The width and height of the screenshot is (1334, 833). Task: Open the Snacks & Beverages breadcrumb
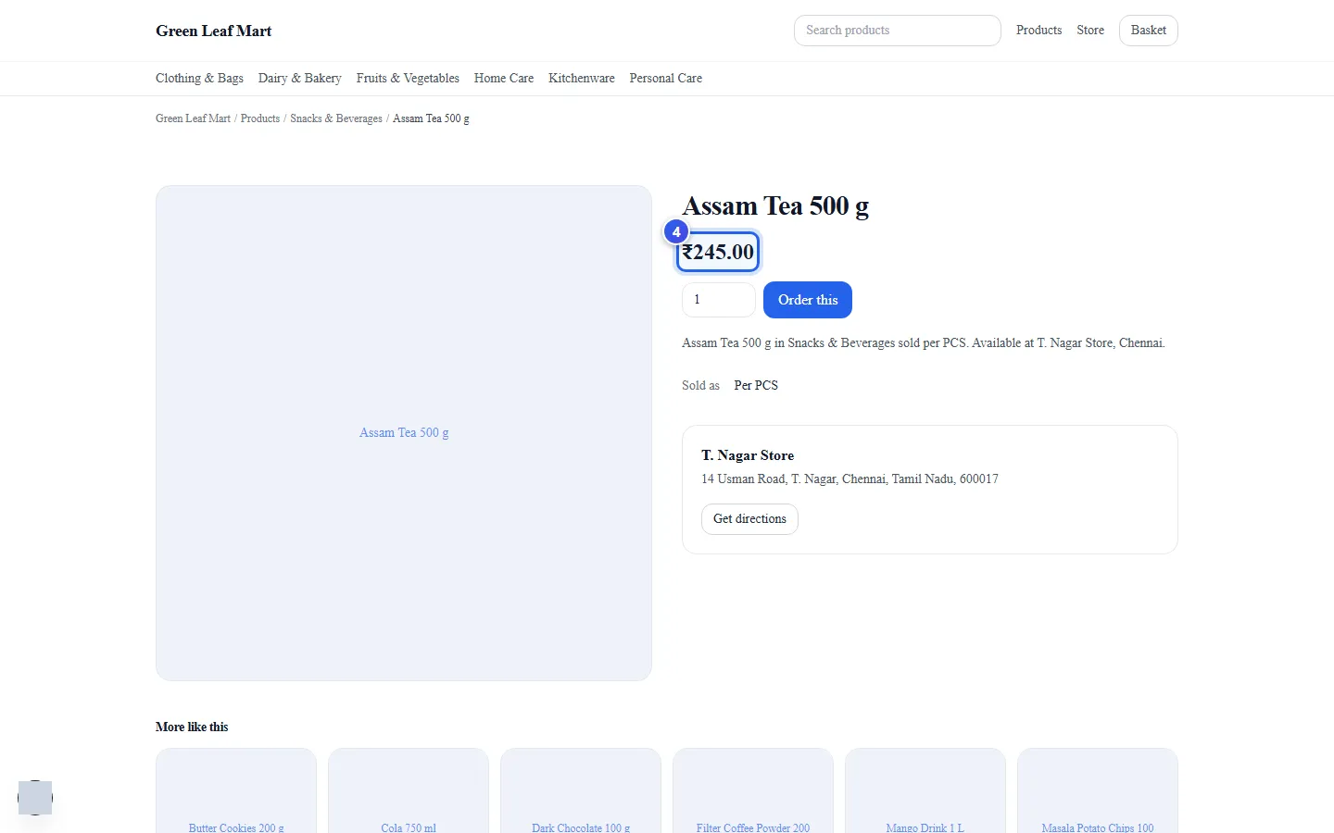336,118
